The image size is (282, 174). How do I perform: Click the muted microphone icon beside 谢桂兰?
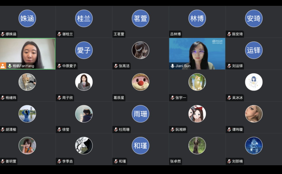59,34
